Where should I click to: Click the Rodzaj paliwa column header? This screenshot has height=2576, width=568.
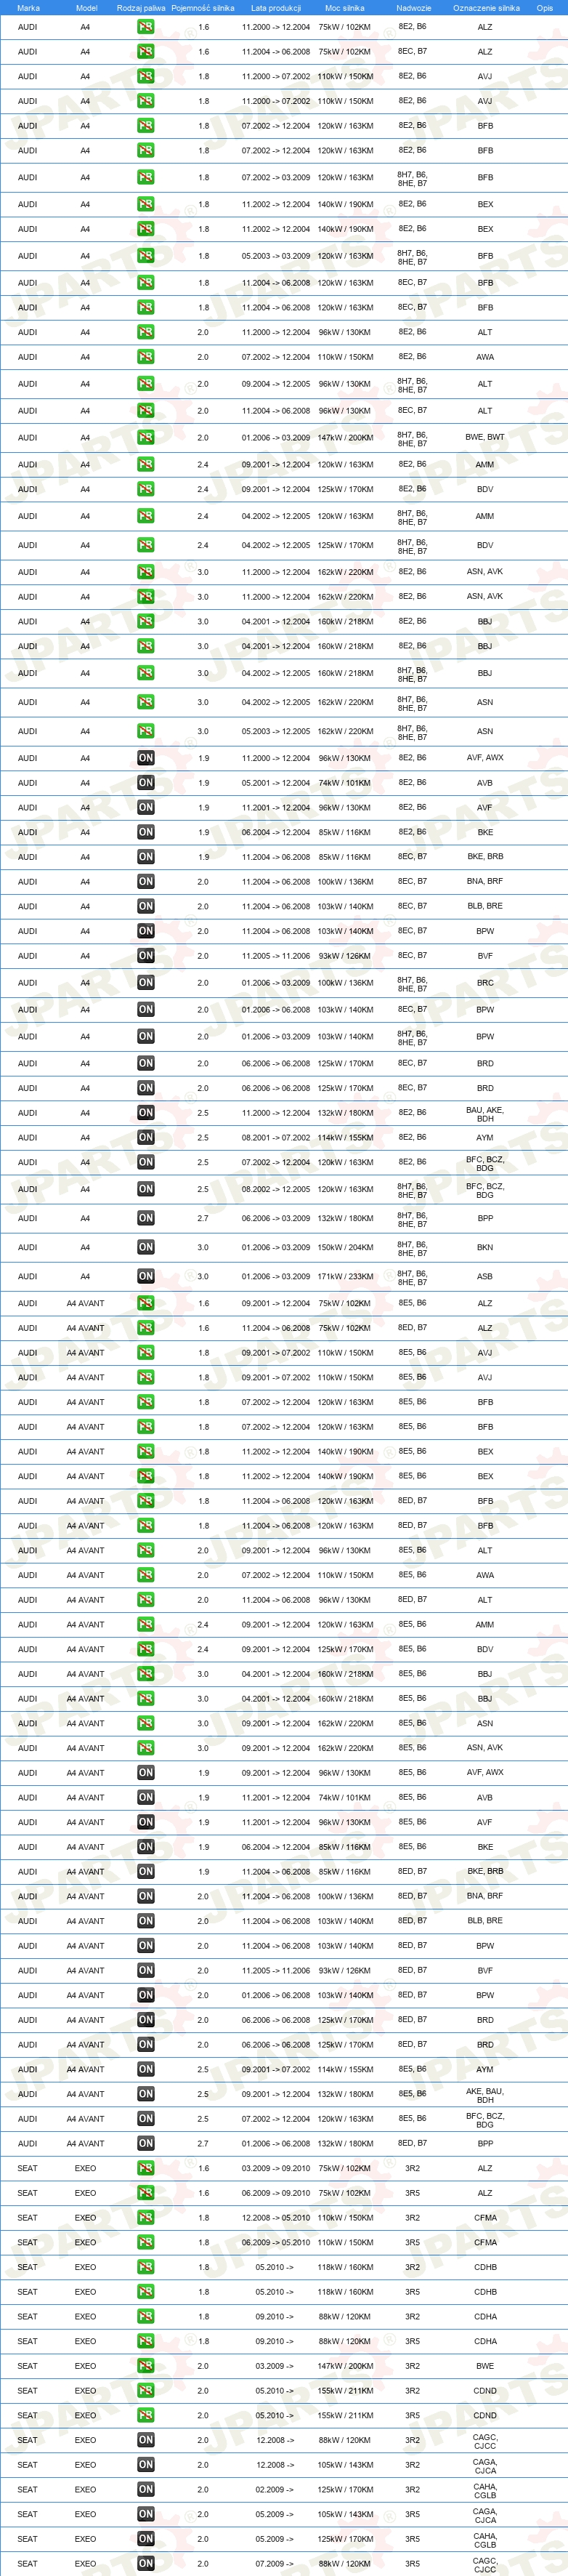point(141,8)
